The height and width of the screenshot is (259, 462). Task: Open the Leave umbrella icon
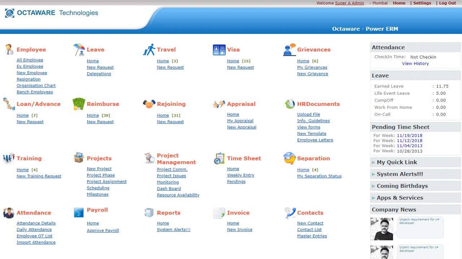[79, 50]
